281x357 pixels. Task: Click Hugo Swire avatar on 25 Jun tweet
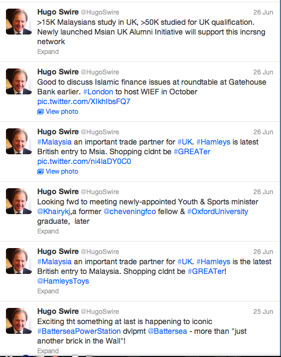pos(19,321)
